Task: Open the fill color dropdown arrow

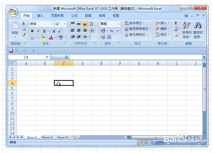Action: click(x=47, y=37)
